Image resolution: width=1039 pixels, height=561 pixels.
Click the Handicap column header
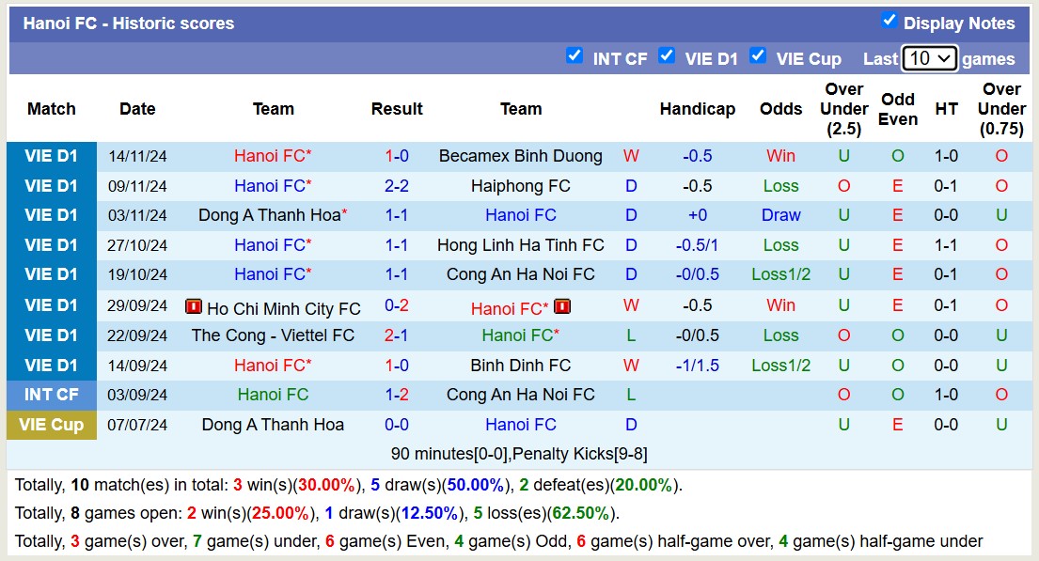click(x=697, y=109)
